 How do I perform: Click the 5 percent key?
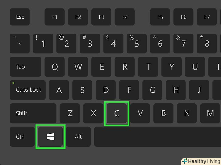point(137,44)
